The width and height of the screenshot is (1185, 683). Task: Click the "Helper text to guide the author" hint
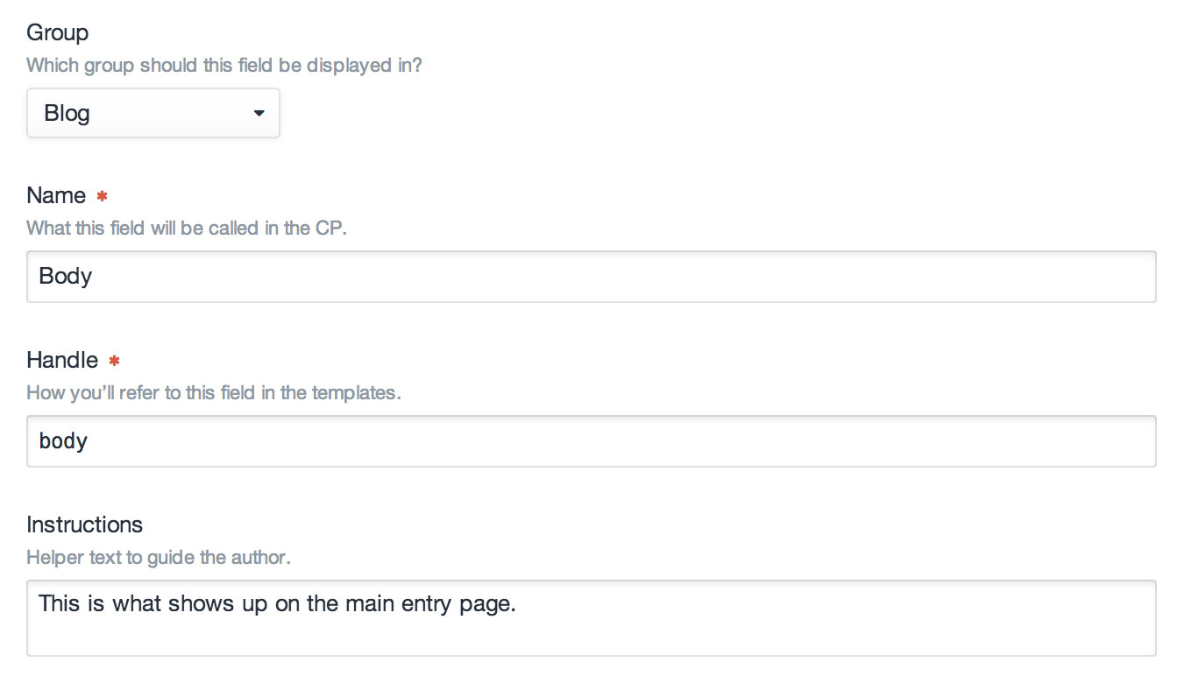click(x=158, y=557)
